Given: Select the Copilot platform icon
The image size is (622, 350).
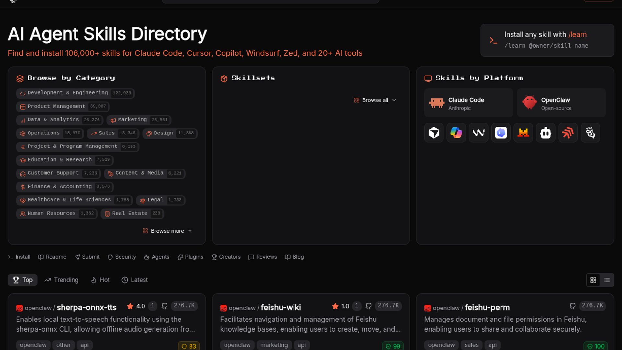Looking at the screenshot, I should (456, 133).
